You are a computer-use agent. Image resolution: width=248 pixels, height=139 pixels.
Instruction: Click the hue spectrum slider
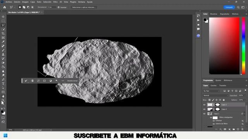pos(244,46)
